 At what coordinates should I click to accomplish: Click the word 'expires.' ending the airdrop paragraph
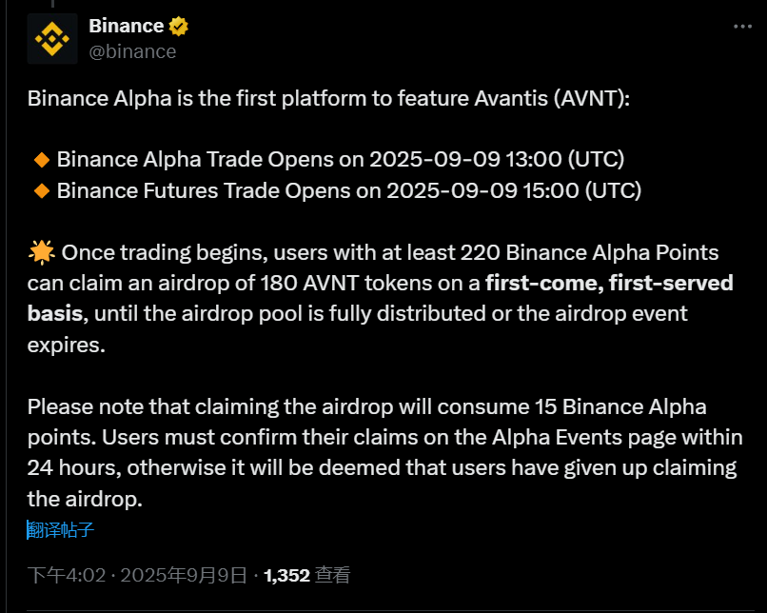[x=67, y=345]
